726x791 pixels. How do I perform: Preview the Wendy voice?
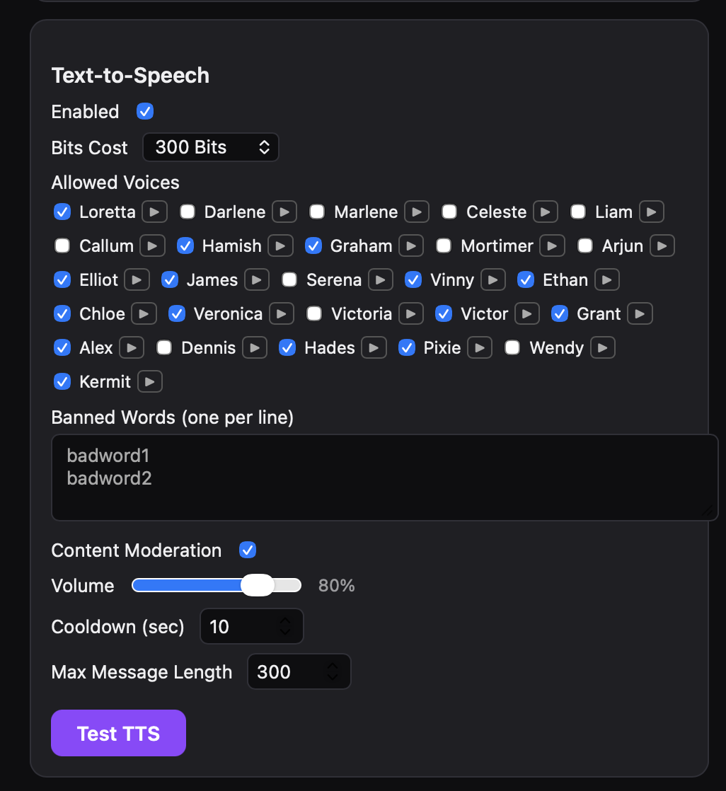tap(603, 347)
